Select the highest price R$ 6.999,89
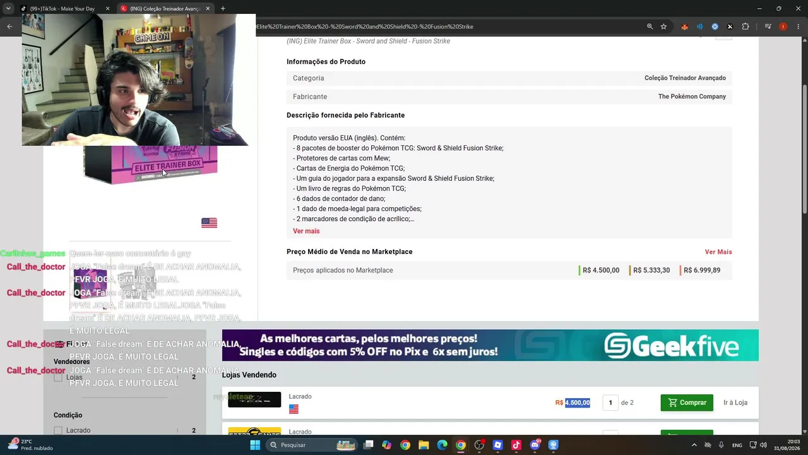808x455 pixels. [x=702, y=270]
